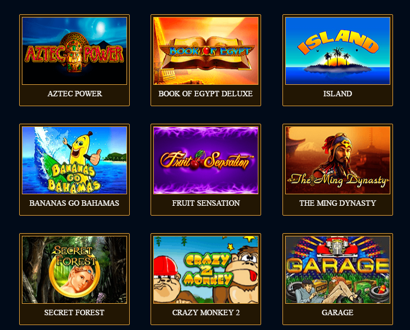Open the CRAZY MONKEY 2 title link
The image size is (410, 330).
(206, 312)
